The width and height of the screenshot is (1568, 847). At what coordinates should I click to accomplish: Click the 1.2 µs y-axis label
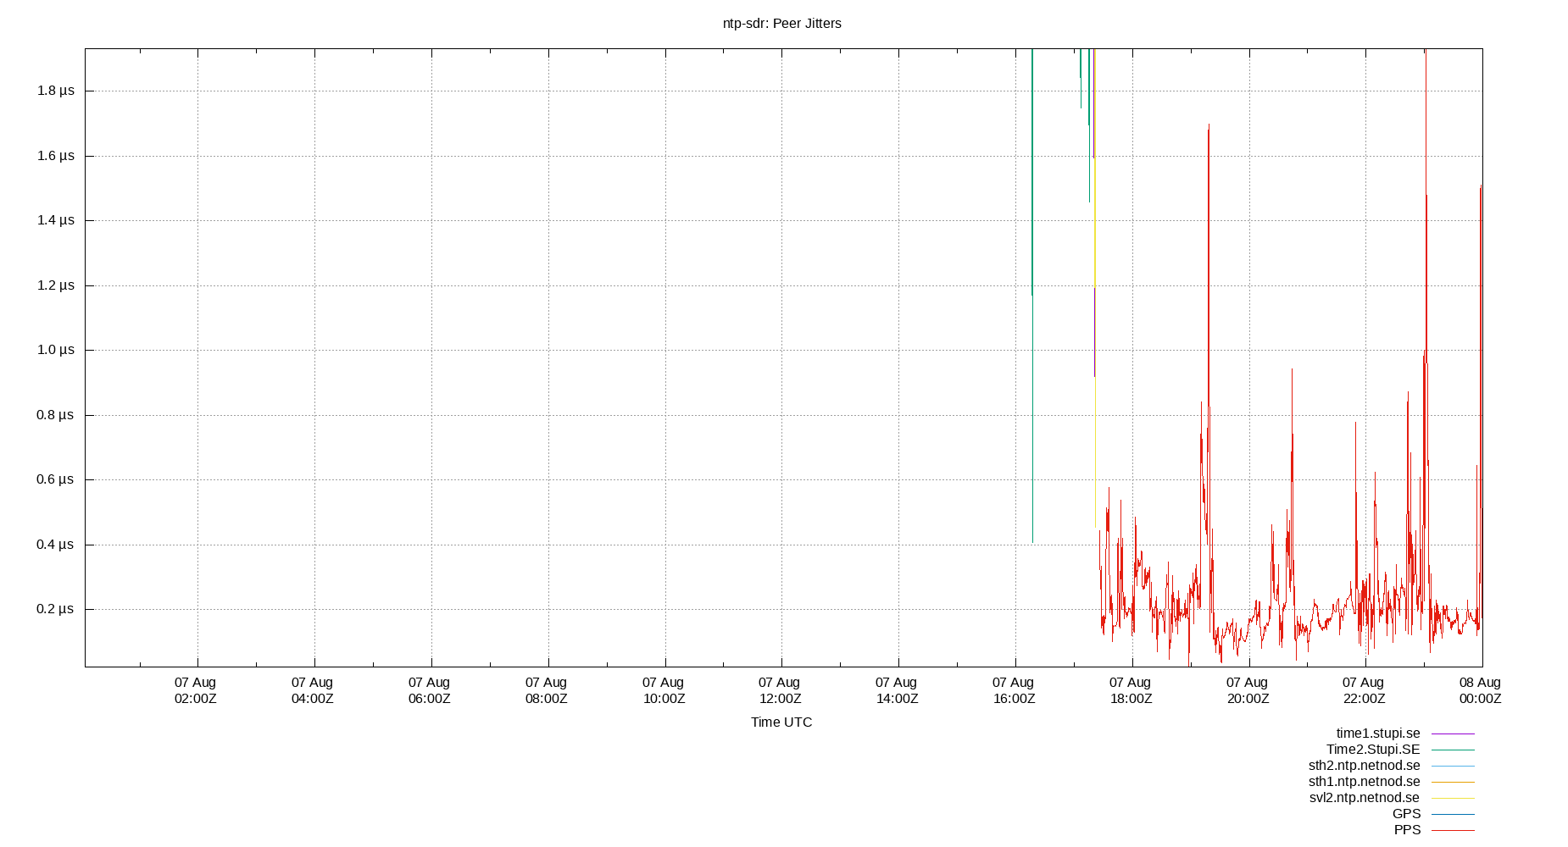56,285
